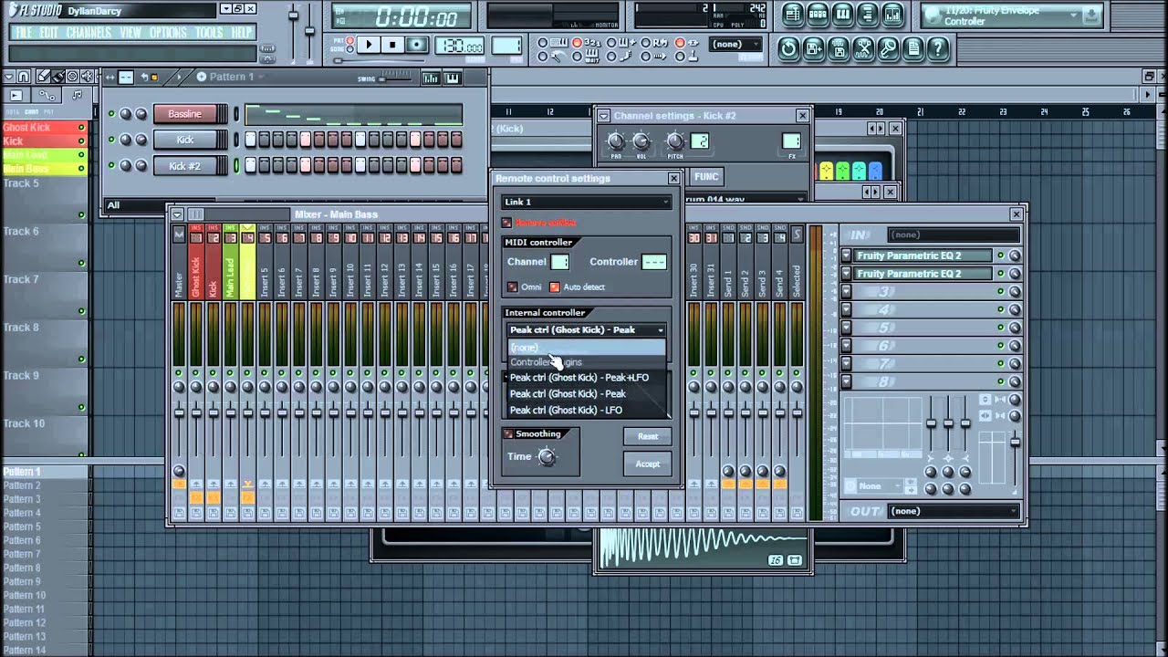Mute the Kick #2 channel LED

tap(111, 166)
